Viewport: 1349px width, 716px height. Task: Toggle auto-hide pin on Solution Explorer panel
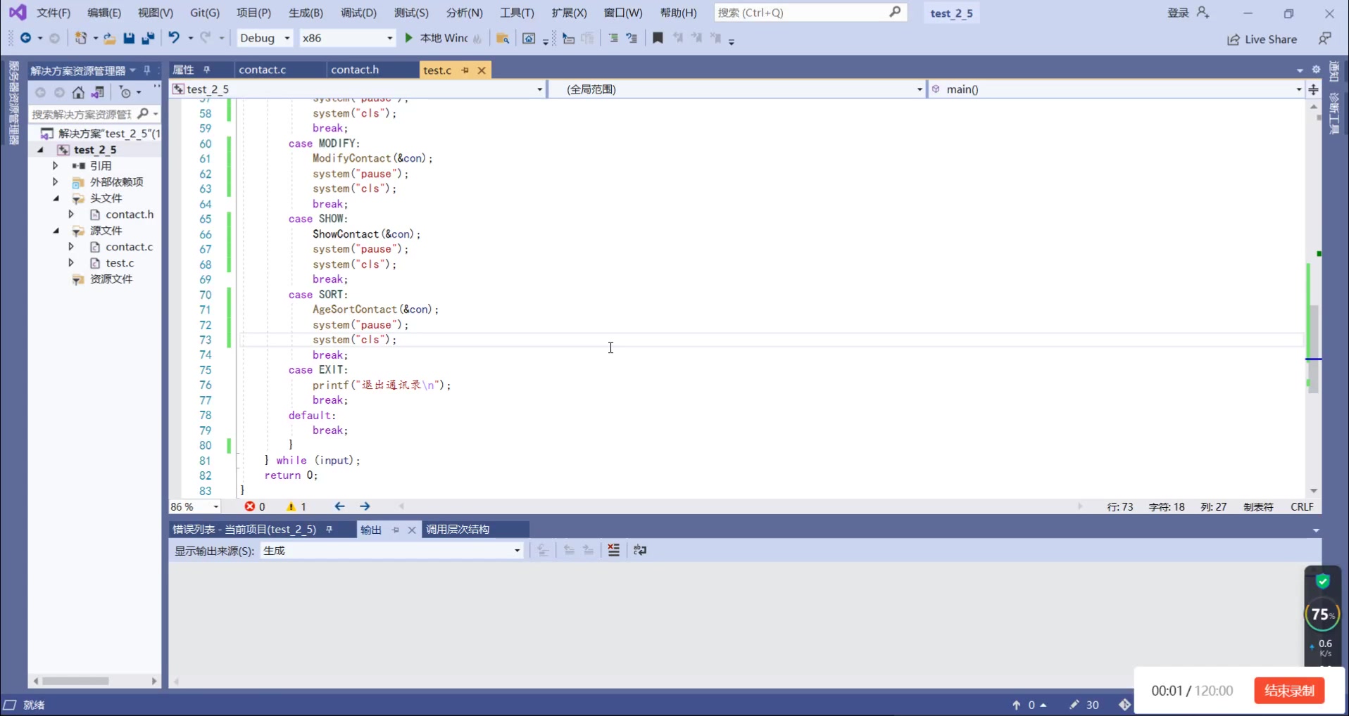coord(147,70)
